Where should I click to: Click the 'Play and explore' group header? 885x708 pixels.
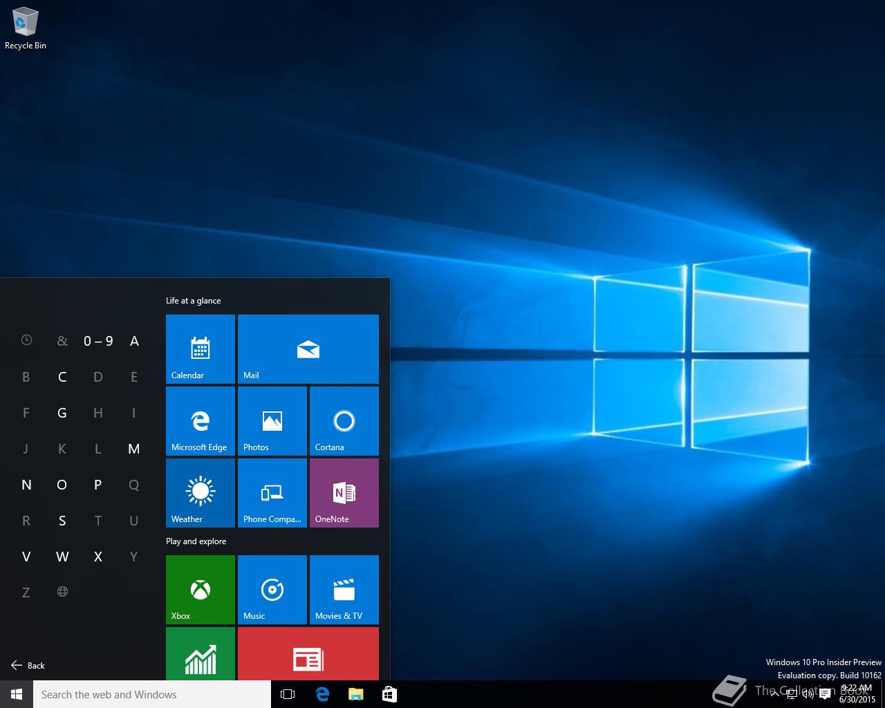[196, 541]
